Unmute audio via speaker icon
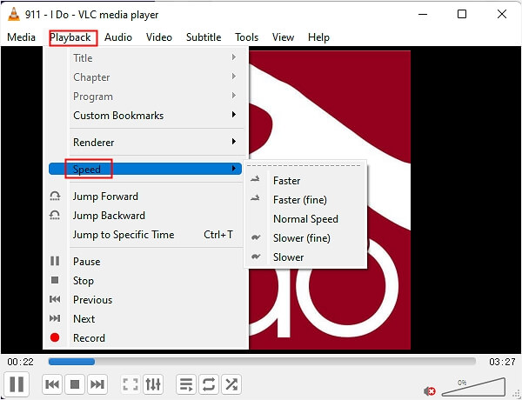Screen dimensions: 522x400 pyautogui.click(x=430, y=391)
